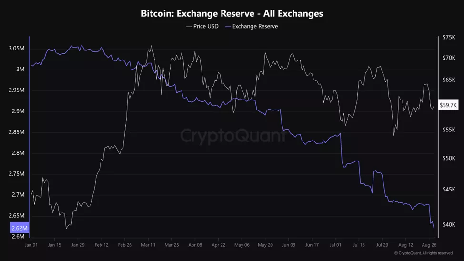Click the 2.62M current reserve tag
The image size is (464, 261).
(x=20, y=228)
